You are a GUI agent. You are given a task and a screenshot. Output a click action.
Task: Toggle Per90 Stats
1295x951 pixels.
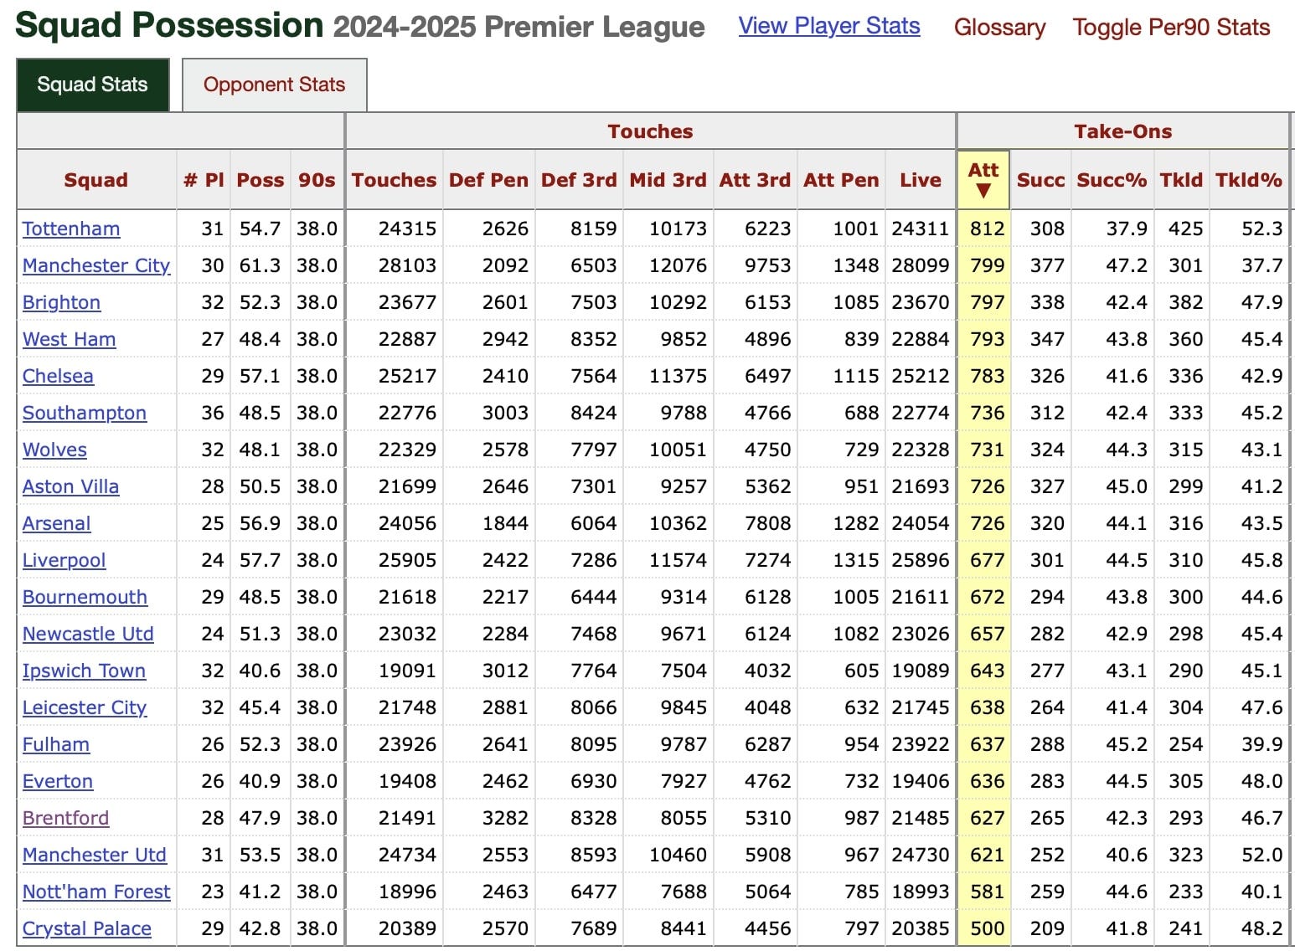pos(1171,28)
